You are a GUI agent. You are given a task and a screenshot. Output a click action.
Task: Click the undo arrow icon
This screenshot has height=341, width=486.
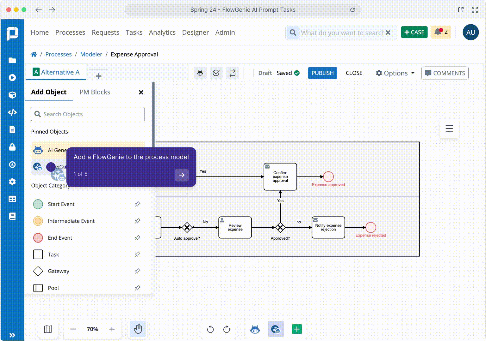(210, 329)
